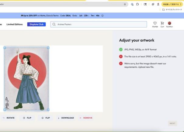Open the browser extensions puzzle icon

click(137, 4)
